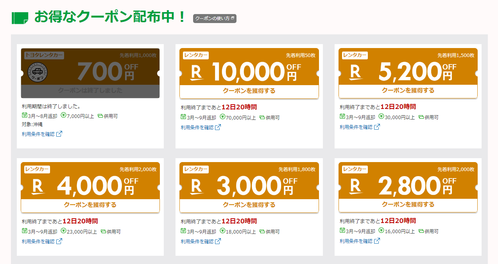This screenshot has height=264, width=498.
Task: Get the 10,000円 OFF coupon
Action: click(x=249, y=91)
